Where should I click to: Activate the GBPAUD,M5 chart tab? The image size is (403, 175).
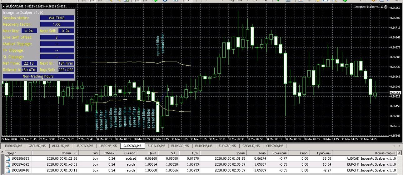point(251,146)
